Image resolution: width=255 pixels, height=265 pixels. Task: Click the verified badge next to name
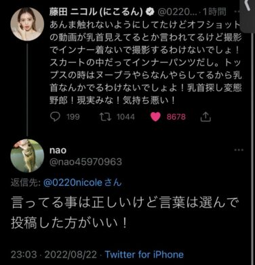point(149,11)
